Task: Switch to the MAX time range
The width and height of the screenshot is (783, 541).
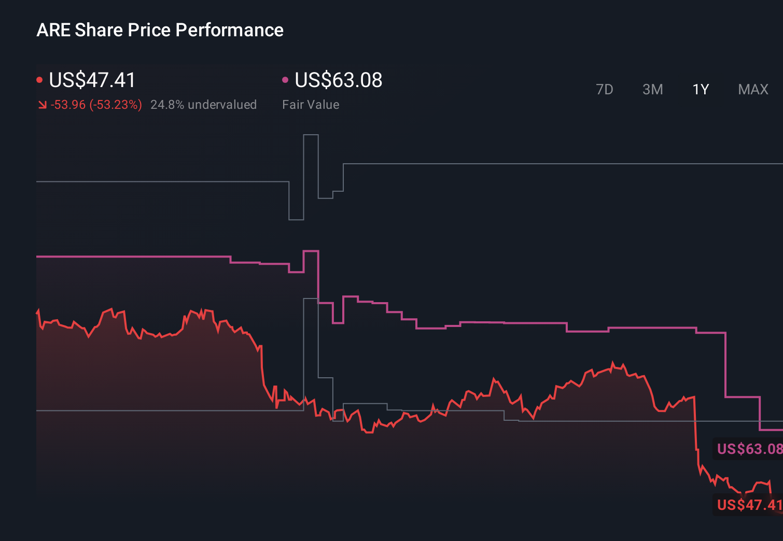Action: click(x=752, y=89)
